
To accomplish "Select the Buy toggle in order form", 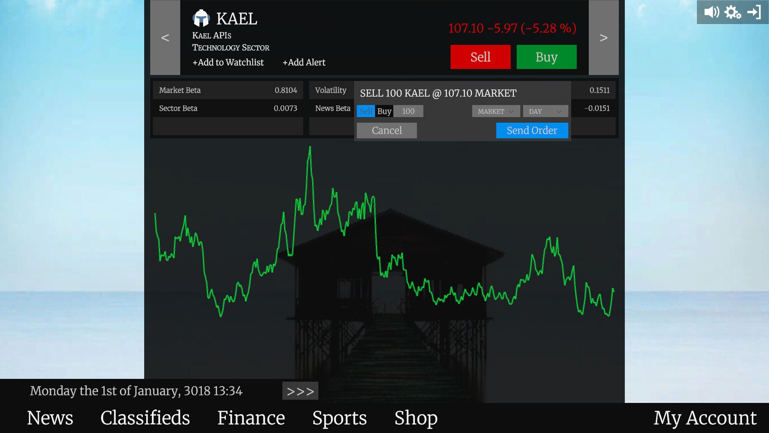I will [384, 111].
